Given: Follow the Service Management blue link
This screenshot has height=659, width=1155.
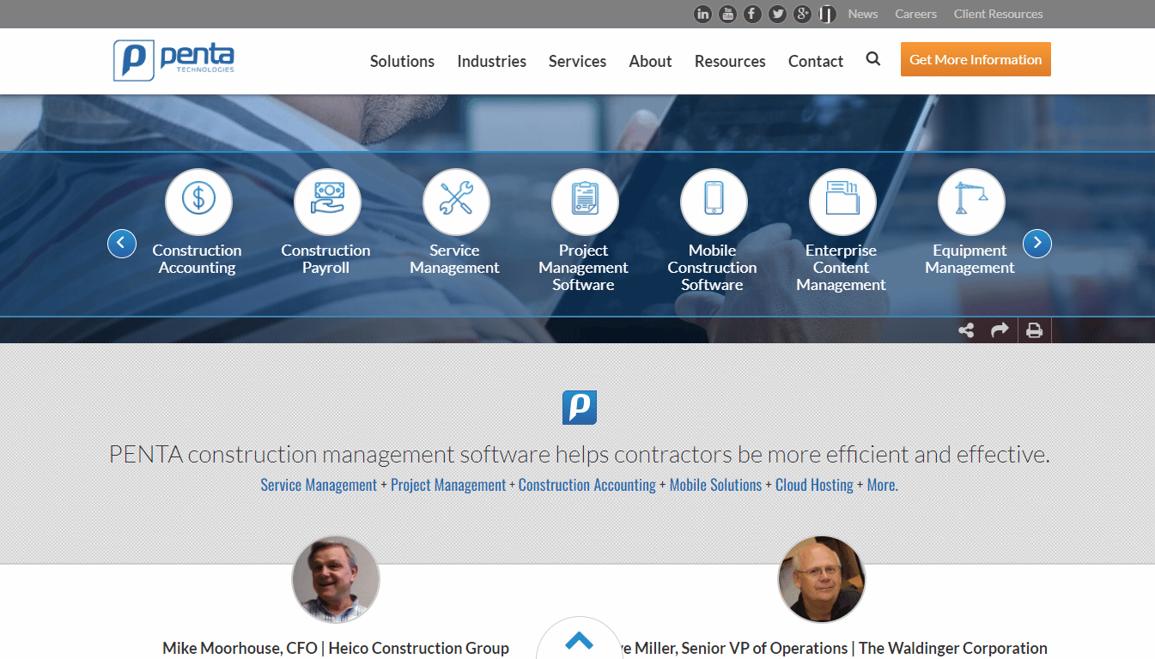Looking at the screenshot, I should (x=319, y=485).
